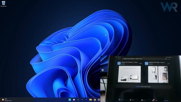Tap Open button for XDisplay HD app
The height and width of the screenshot is (102, 181).
pyautogui.click(x=141, y=63)
